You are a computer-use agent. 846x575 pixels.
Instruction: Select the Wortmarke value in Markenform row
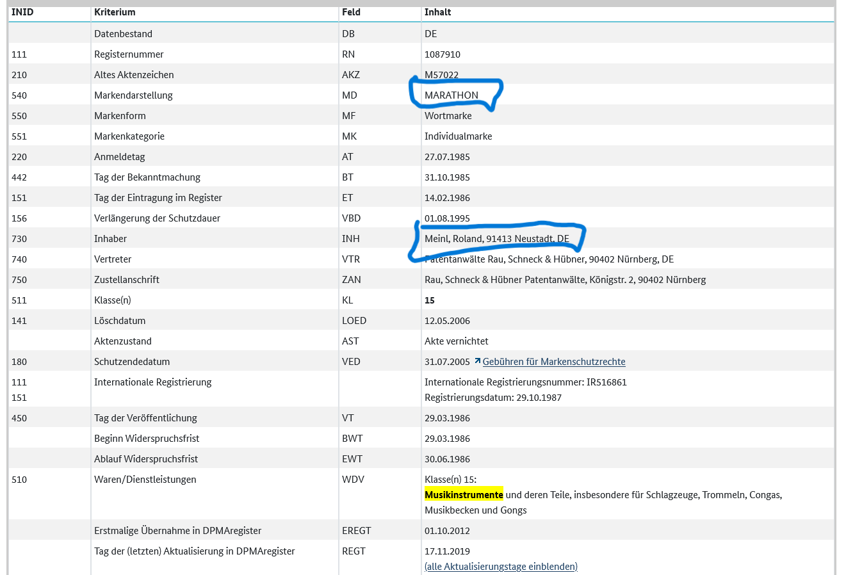448,116
